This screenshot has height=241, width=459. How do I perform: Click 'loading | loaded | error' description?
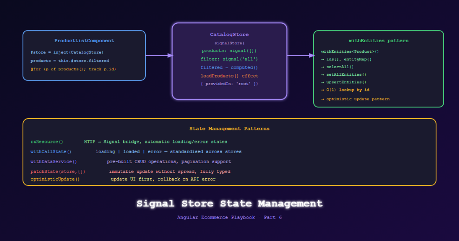(169, 152)
